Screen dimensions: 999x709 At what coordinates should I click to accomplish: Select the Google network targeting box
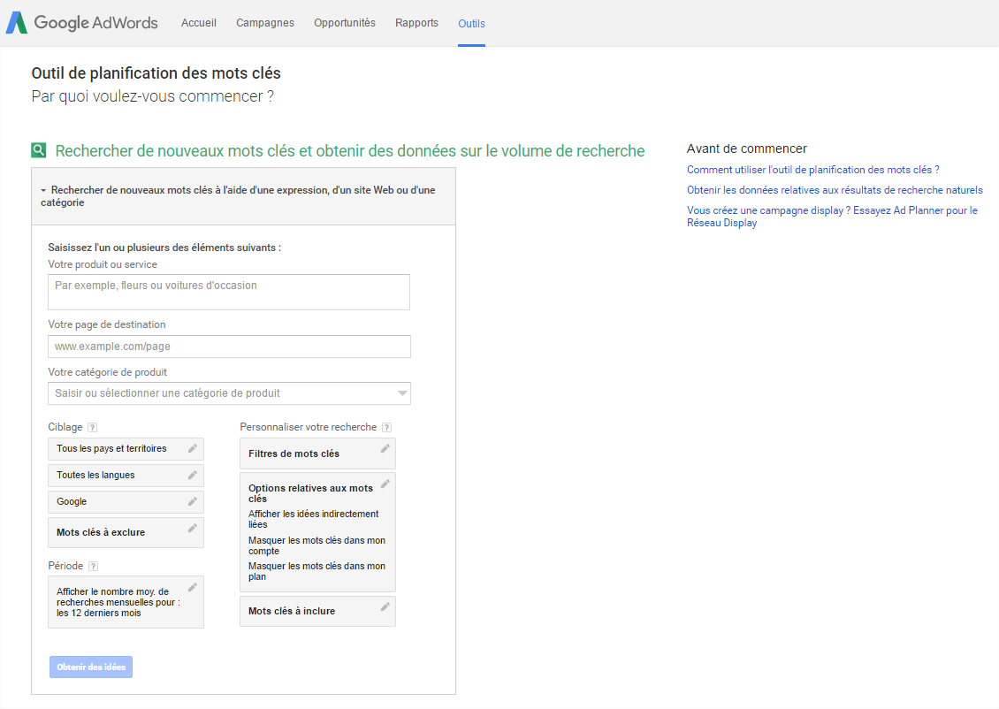point(126,502)
